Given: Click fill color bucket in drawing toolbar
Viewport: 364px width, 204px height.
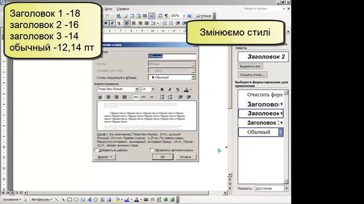Looking at the screenshot, I should [117, 199].
